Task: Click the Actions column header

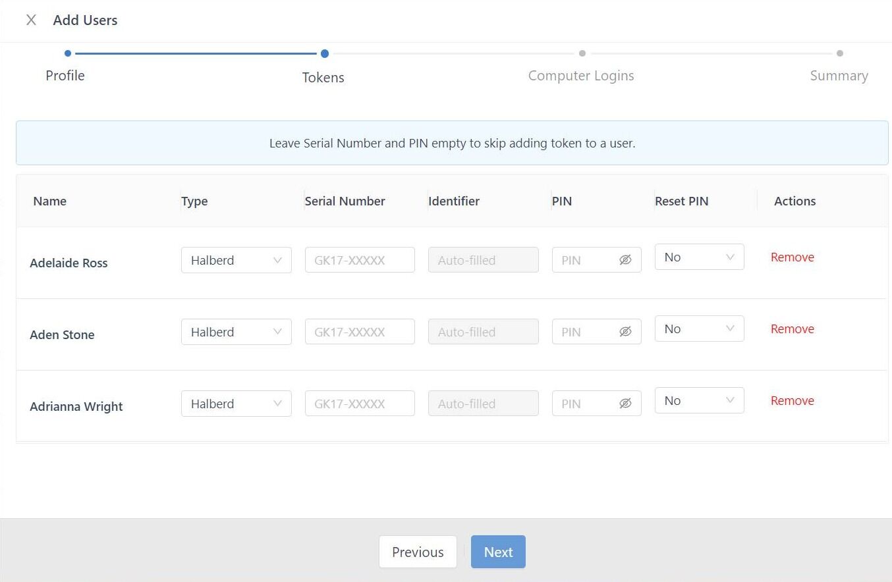Action: point(795,201)
